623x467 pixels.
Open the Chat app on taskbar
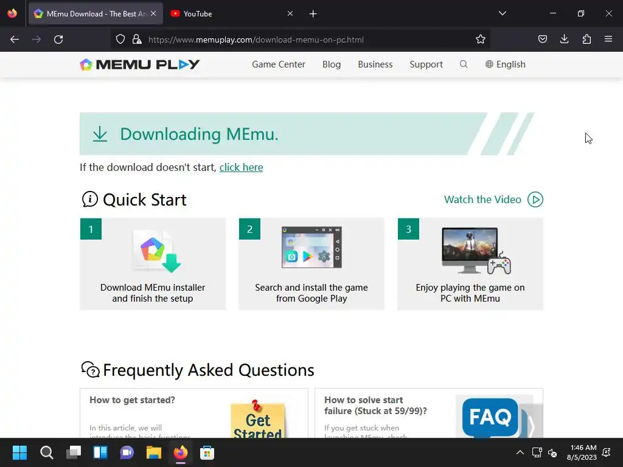127,452
